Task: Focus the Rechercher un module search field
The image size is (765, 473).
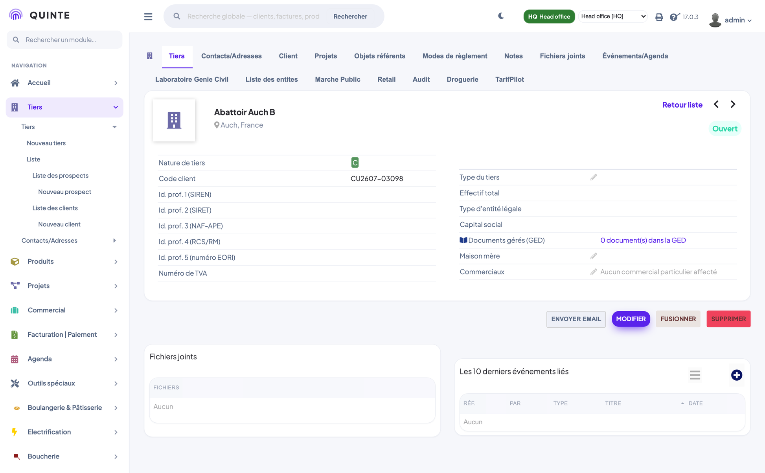Action: [64, 40]
